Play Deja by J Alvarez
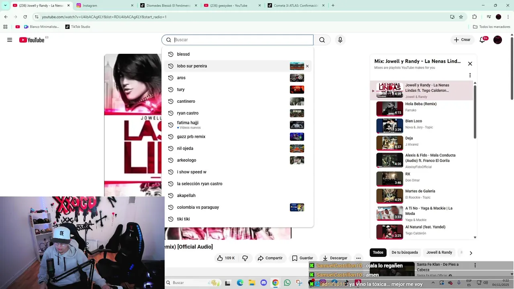 [x=422, y=143]
